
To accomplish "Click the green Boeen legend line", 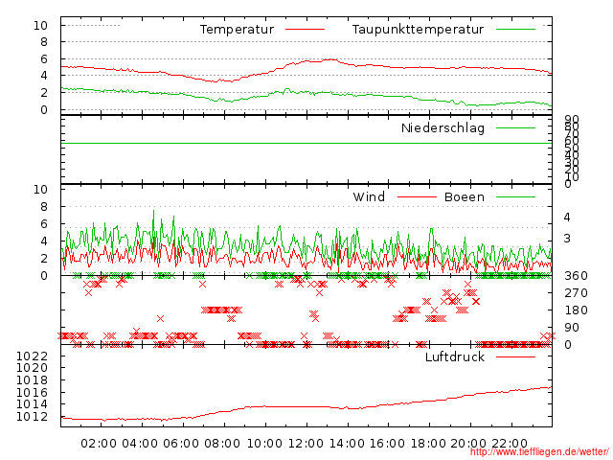I will pos(515,196).
